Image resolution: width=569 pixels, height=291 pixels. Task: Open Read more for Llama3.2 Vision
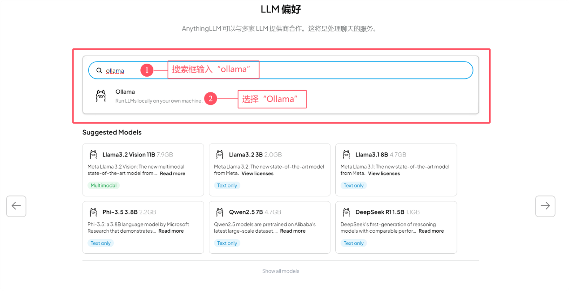[x=173, y=174]
